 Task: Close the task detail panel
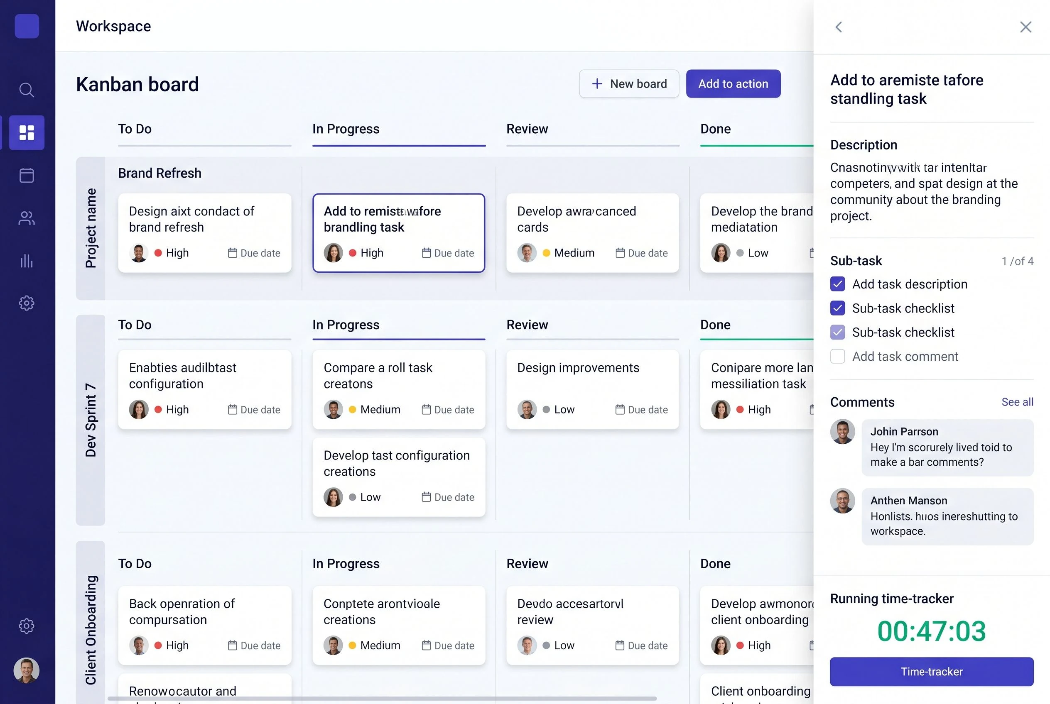coord(1026,27)
